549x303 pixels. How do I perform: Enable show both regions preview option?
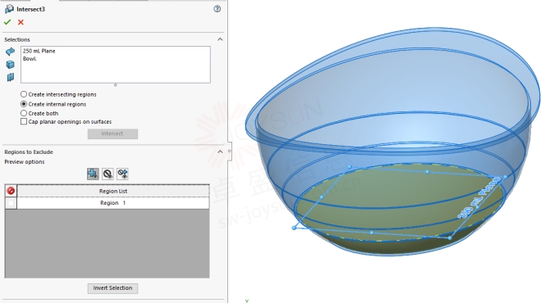click(x=122, y=174)
